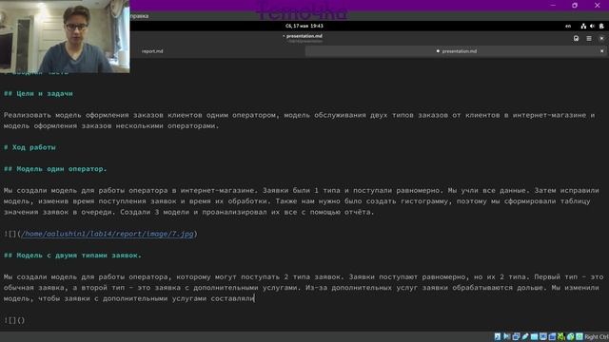The height and width of the screenshot is (342, 609).
Task: Click the VirtualBox hard disk activity icon
Action: point(498,336)
